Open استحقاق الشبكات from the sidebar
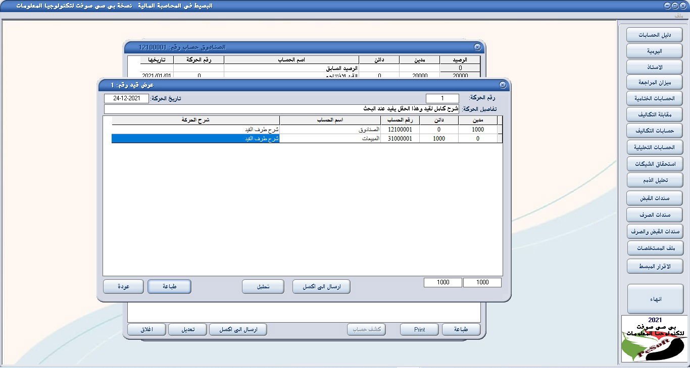Screen dimensions: 690x368 [x=654, y=163]
